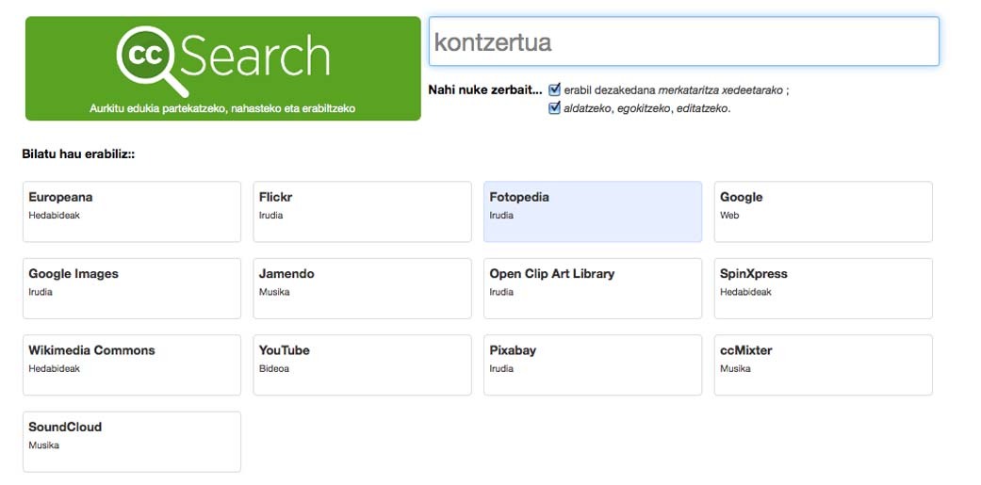
Task: Select Europeana as search source
Action: click(x=132, y=212)
